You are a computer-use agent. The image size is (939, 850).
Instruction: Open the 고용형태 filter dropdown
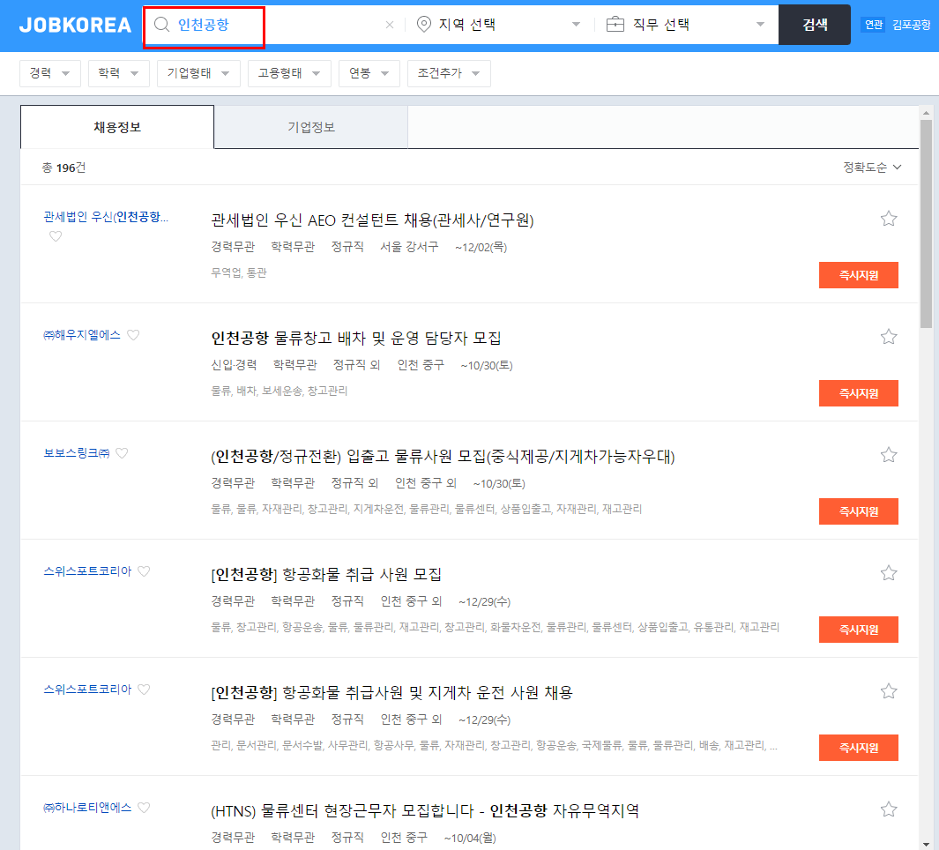click(289, 74)
